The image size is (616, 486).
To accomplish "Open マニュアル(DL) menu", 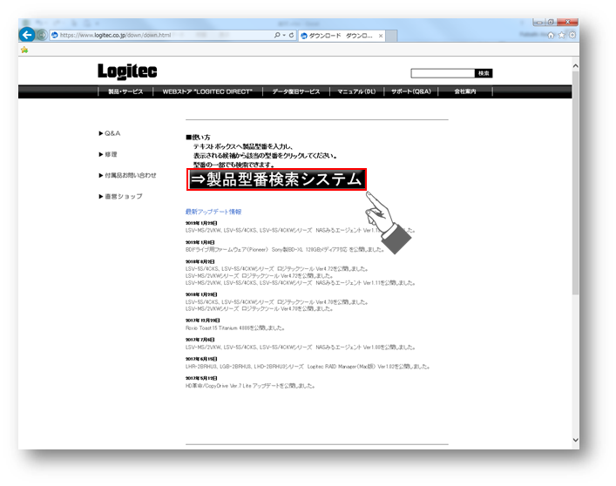I will [356, 91].
